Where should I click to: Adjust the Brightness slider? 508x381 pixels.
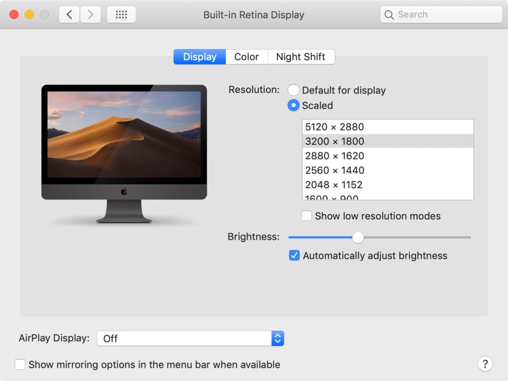358,237
